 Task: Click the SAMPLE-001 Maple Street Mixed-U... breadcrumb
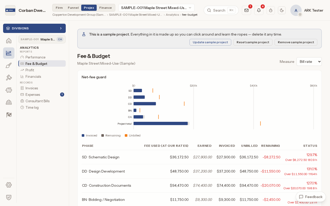point(136,15)
